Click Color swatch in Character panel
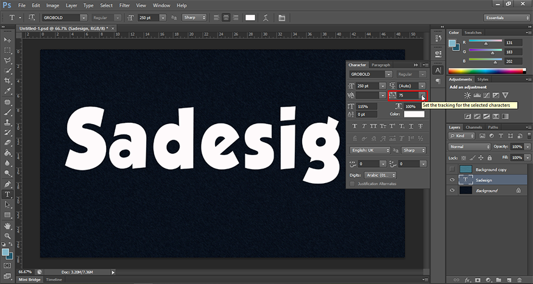The height and width of the screenshot is (284, 533). coord(414,114)
